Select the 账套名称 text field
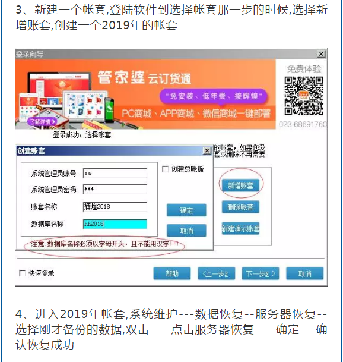 point(115,207)
